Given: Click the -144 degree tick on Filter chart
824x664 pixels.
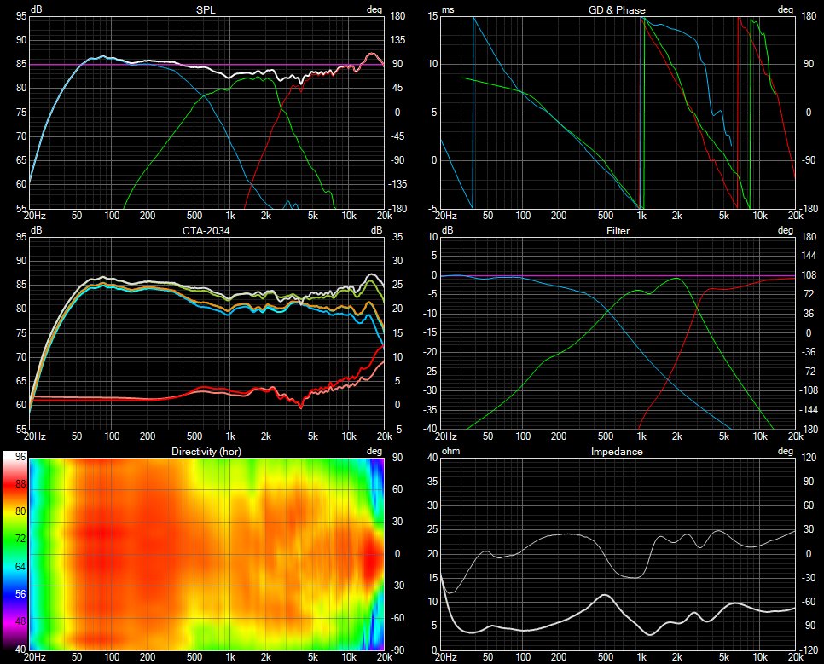Looking at the screenshot, I should click(809, 410).
